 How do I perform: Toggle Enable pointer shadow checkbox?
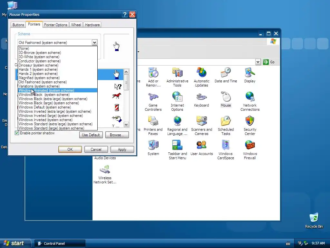[17, 133]
